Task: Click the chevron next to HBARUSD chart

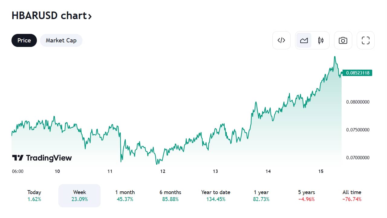Action: [x=89, y=16]
